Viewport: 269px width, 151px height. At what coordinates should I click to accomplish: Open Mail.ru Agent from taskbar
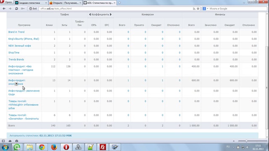(x=17, y=147)
